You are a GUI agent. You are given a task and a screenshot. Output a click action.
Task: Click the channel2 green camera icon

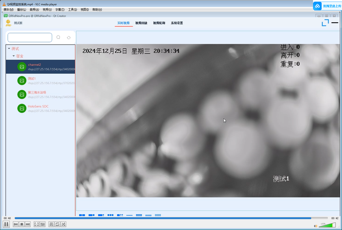point(22,67)
